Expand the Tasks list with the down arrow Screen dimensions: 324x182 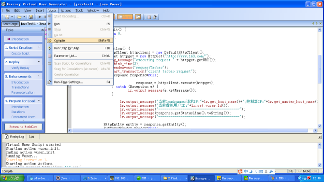23,120
